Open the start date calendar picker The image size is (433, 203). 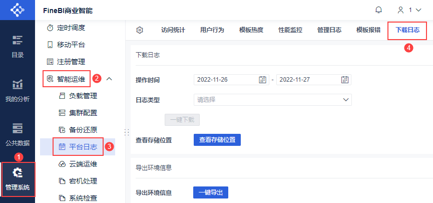(x=263, y=80)
